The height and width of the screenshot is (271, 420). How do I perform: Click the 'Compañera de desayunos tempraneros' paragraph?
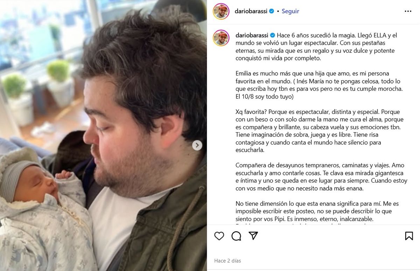pyautogui.click(x=320, y=177)
